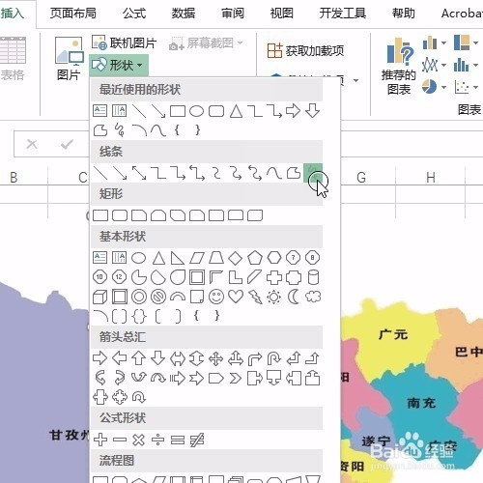Select the rounded rectangle in Rectangles section

click(120, 215)
